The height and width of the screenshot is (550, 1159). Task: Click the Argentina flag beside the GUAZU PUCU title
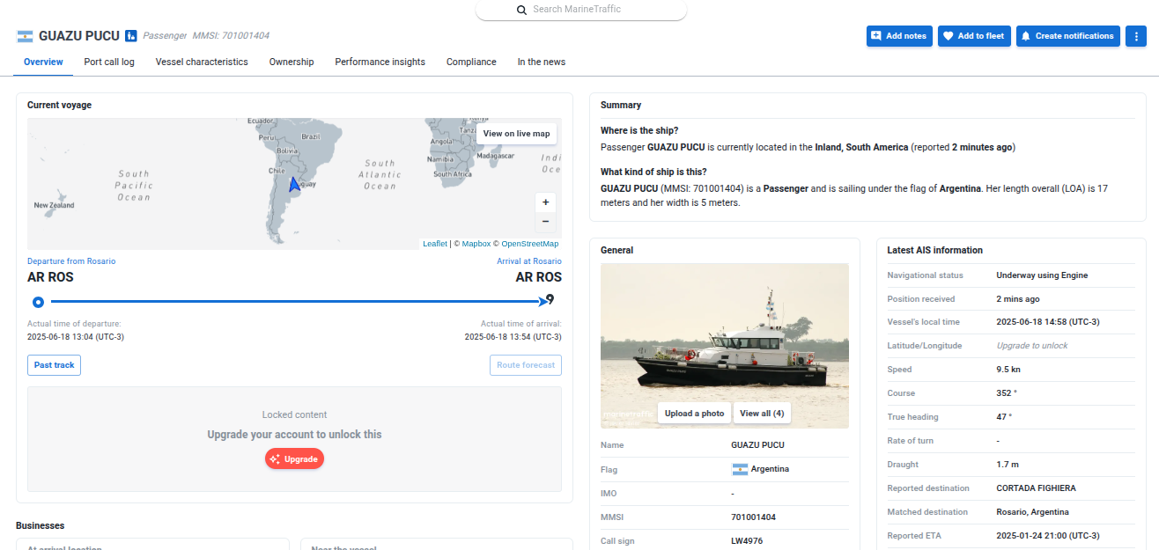[25, 36]
